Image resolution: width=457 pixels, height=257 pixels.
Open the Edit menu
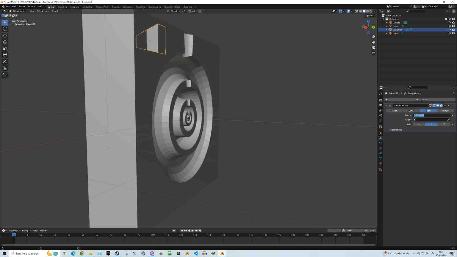(14, 6)
